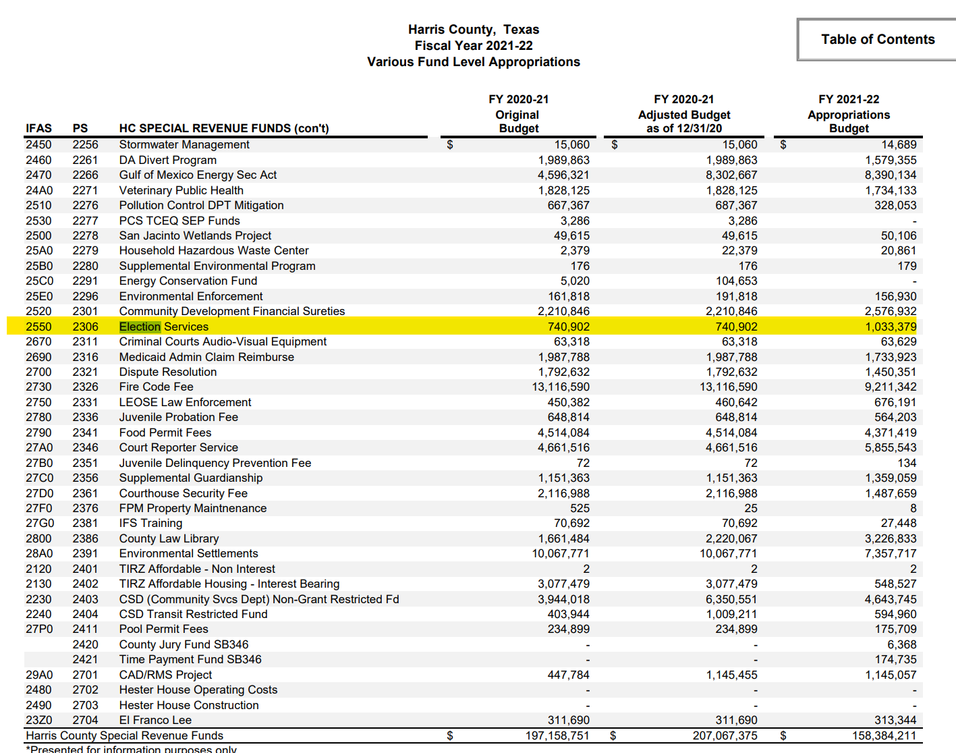The height and width of the screenshot is (753, 956).
Task: Click Supplemental Guardianship row name
Action: (191, 478)
